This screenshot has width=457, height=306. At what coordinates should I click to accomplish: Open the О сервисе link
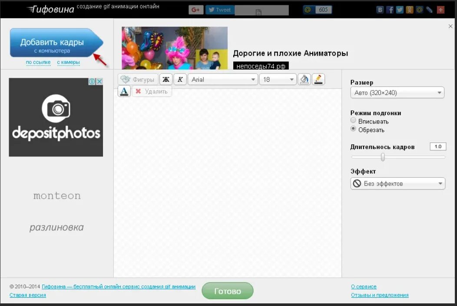point(364,286)
